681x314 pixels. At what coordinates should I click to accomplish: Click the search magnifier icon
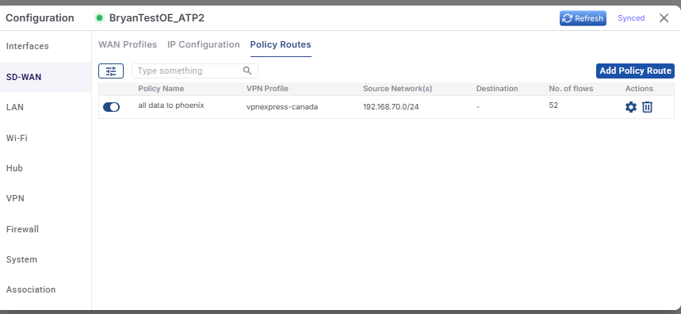(247, 71)
